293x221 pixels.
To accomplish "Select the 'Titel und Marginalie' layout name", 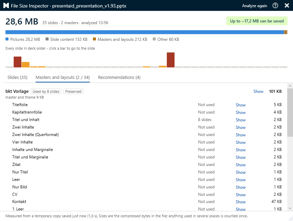I will coord(30,157).
